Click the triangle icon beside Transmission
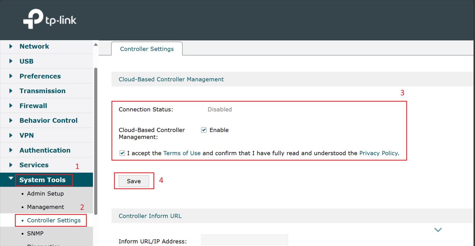 pyautogui.click(x=11, y=91)
